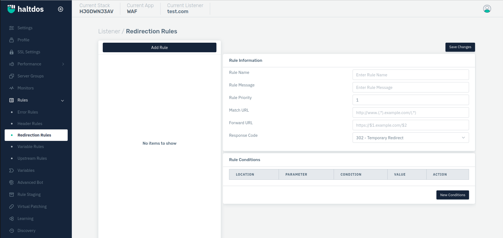
Task: Click the SSL Settings lock icon
Action: (x=12, y=52)
